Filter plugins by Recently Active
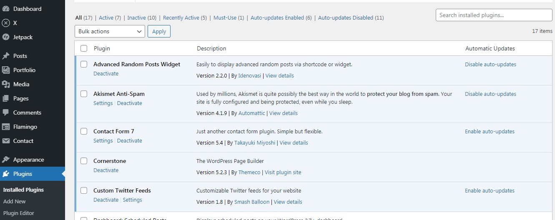 [x=185, y=17]
